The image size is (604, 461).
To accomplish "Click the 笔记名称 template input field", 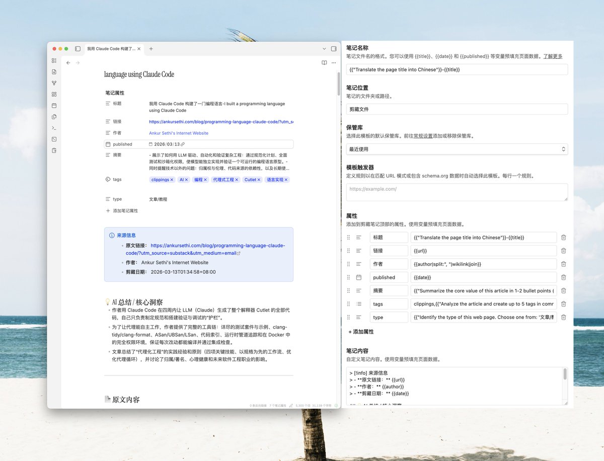I will click(457, 69).
